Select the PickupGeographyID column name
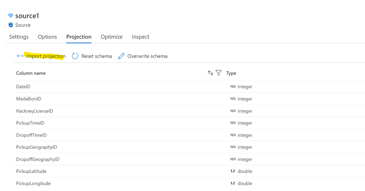The height and width of the screenshot is (191, 365). pyautogui.click(x=37, y=147)
